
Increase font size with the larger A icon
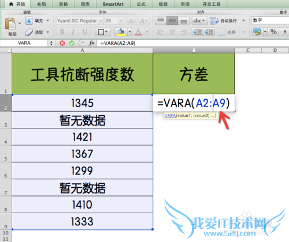click(132, 21)
